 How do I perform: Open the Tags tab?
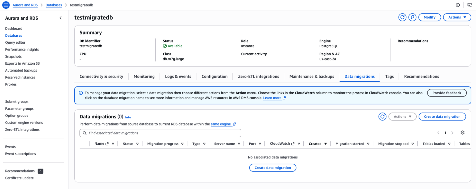389,76
